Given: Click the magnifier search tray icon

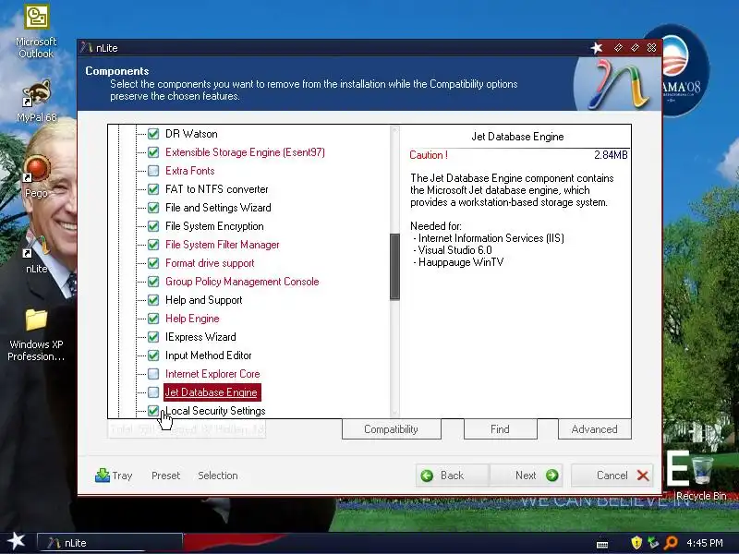Looking at the screenshot, I should click(671, 543).
